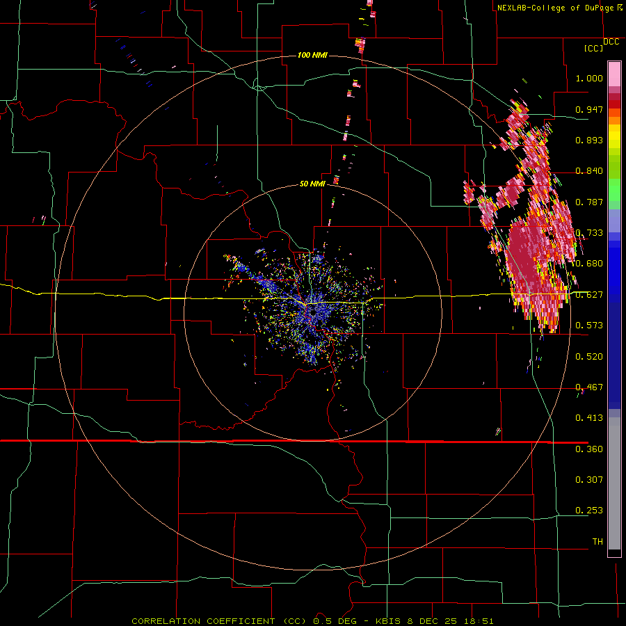Click the 50 NMI range ring label
The width and height of the screenshot is (626, 626).
[x=312, y=184]
